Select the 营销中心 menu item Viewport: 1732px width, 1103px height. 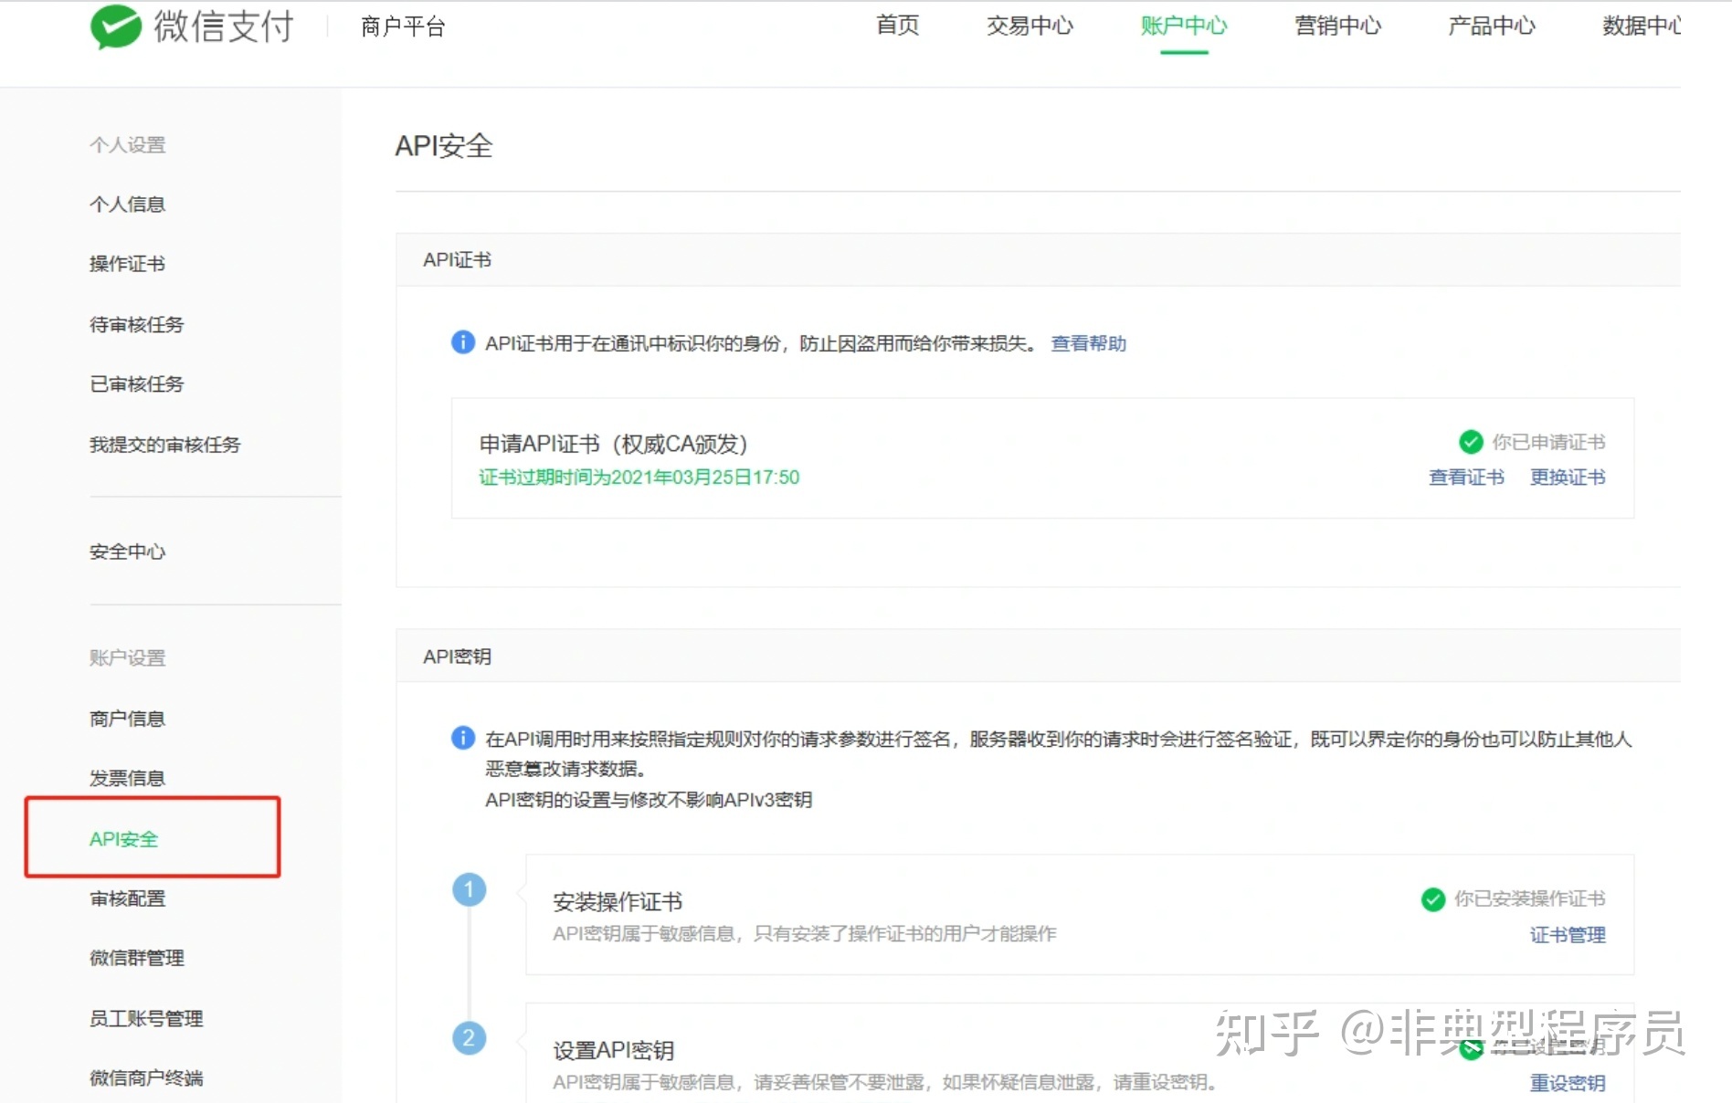click(x=1336, y=26)
